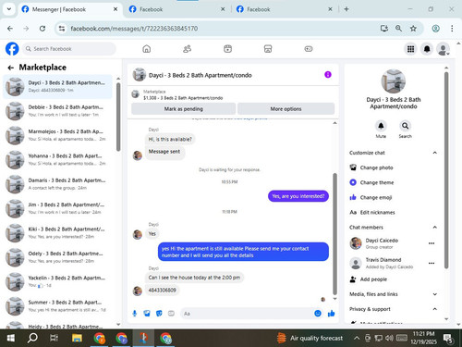The height and width of the screenshot is (347, 462).
Task: Bookmark this page with the star icon
Action: [x=413, y=29]
